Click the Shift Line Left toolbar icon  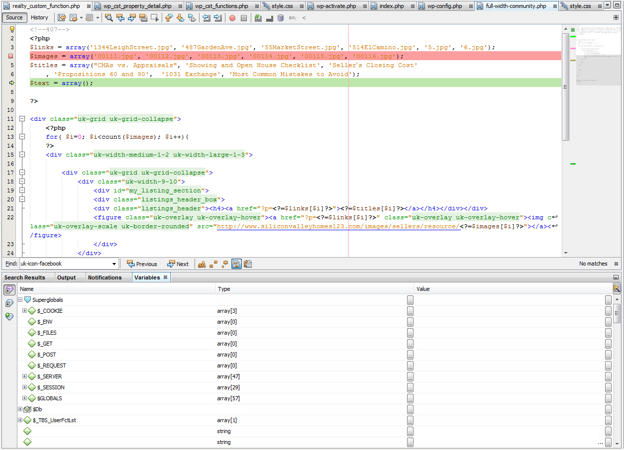tap(207, 18)
